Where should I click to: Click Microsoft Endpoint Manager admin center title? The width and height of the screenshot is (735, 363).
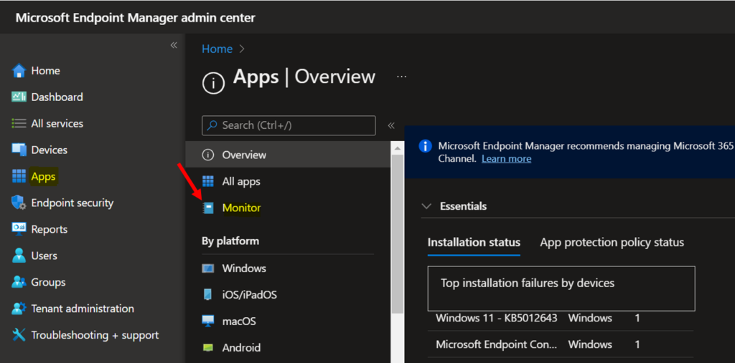tap(136, 18)
